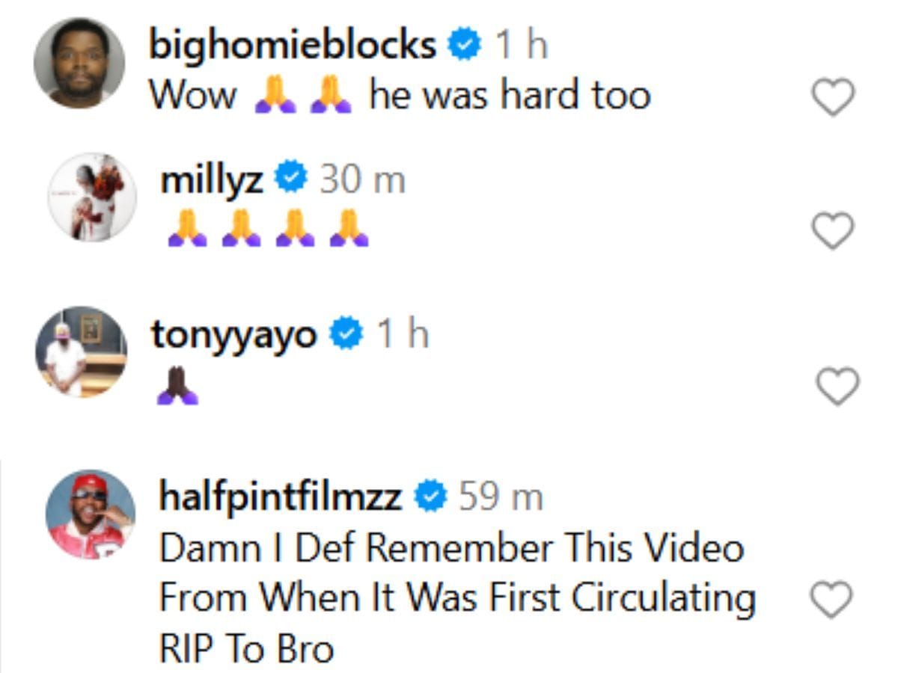Viewport: 898px width, 673px height.
Task: Like the tonyyayo comment
Action: 836,387
